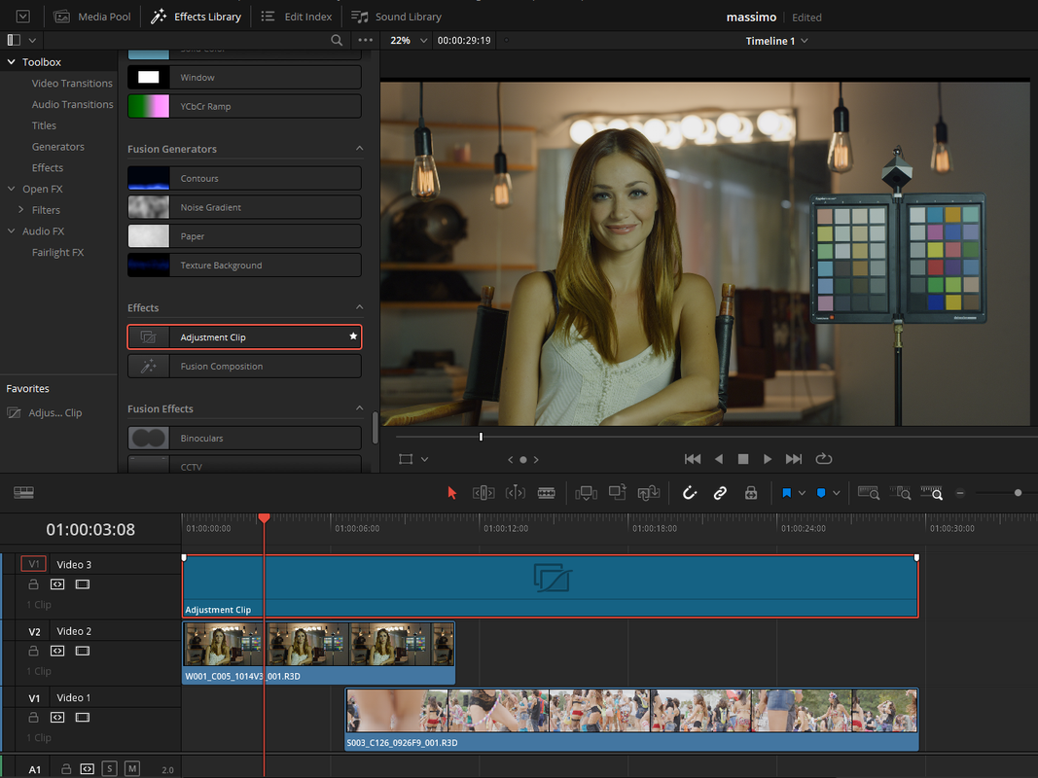Lock the Video 3 track
The image size is (1038, 778).
point(33,584)
